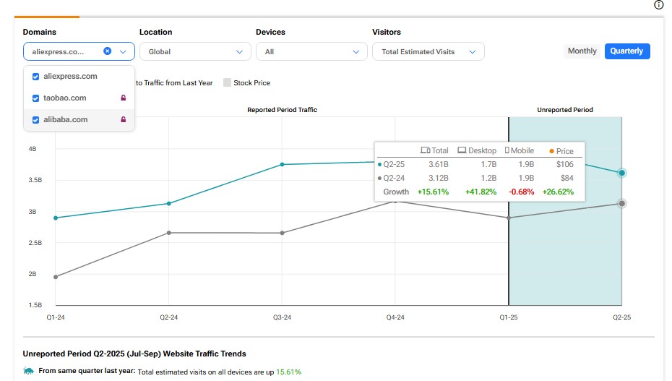This screenshot has height=381, width=672.
Task: Click the Q3-24 axis label
Action: (282, 317)
